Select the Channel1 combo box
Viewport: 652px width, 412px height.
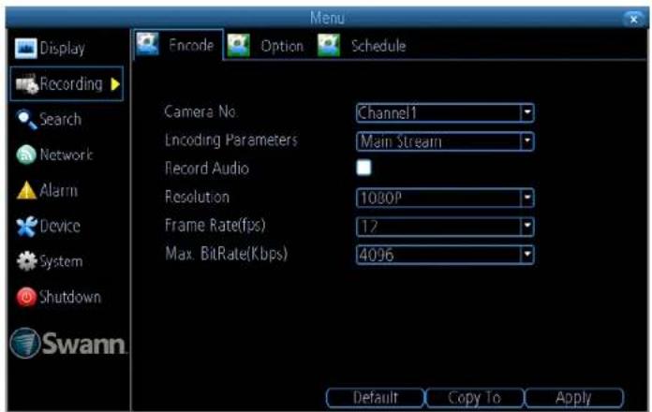click(x=445, y=112)
